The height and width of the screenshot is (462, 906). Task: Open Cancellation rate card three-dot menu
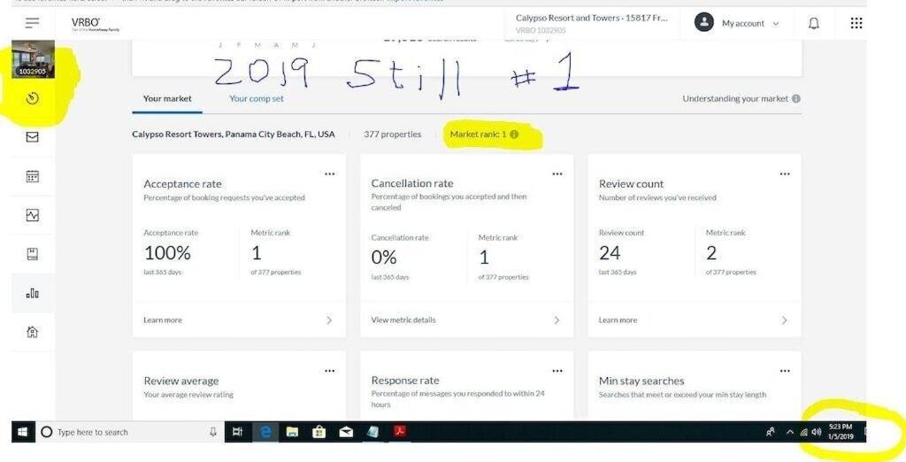(557, 174)
